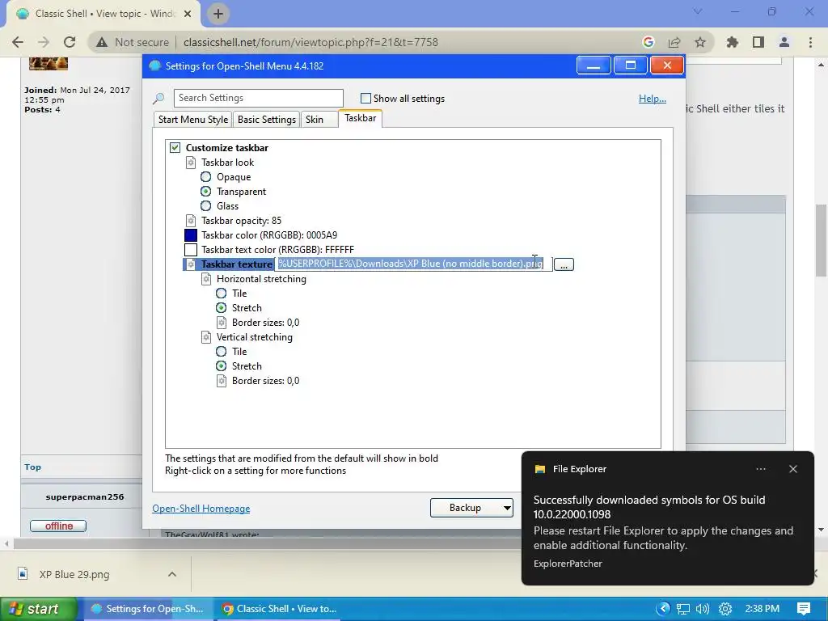Browse for texture with ellipsis button

coord(564,264)
